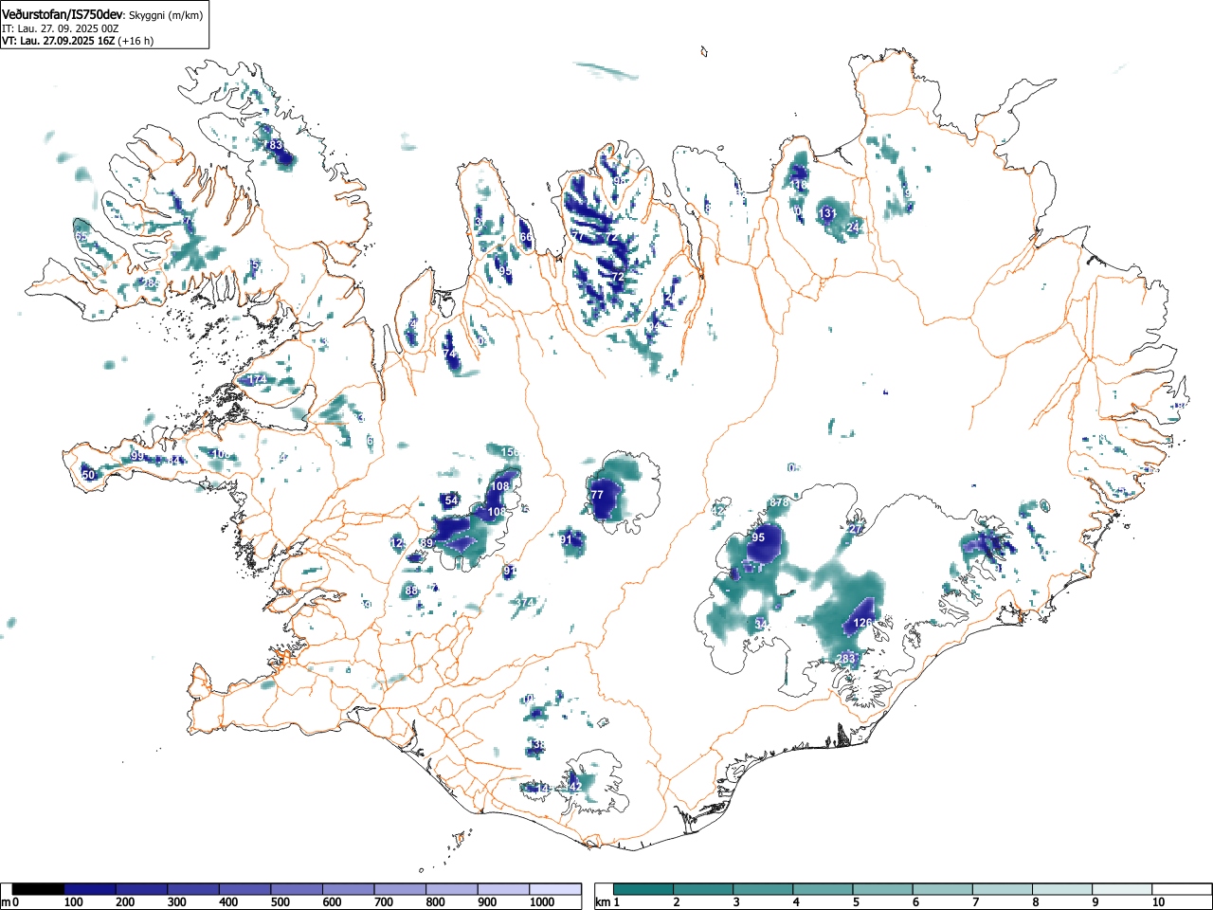This screenshot has height=910, width=1213.
Task: Click the '27' visibility value on the map
Action: (856, 530)
